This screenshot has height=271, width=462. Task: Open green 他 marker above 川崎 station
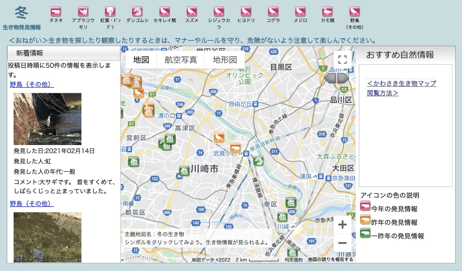pyautogui.click(x=282, y=217)
